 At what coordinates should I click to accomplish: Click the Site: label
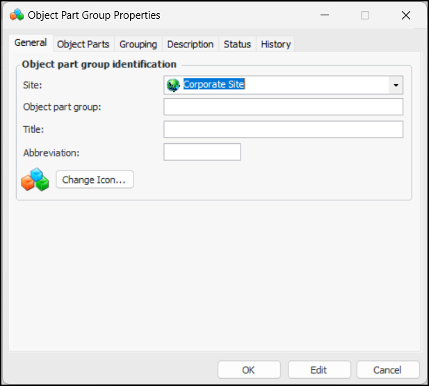click(33, 85)
